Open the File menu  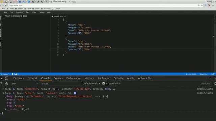(5, 12)
